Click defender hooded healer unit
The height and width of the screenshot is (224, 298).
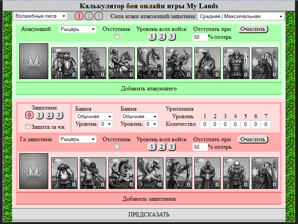208,173
